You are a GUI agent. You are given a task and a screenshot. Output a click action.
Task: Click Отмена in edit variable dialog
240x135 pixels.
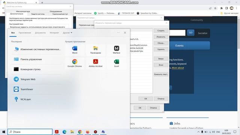coord(161,99)
